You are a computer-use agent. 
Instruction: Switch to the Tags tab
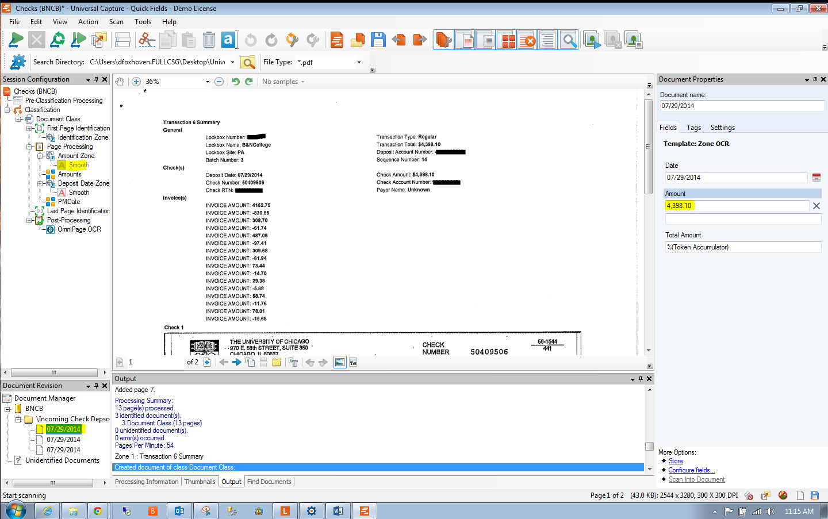click(693, 128)
